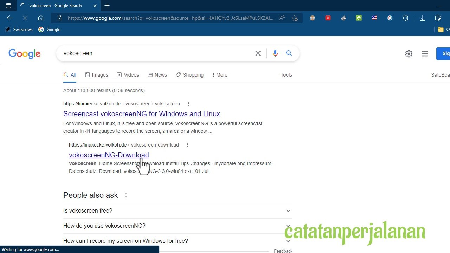Open People also ask options menu
The width and height of the screenshot is (450, 253).
coord(126,195)
